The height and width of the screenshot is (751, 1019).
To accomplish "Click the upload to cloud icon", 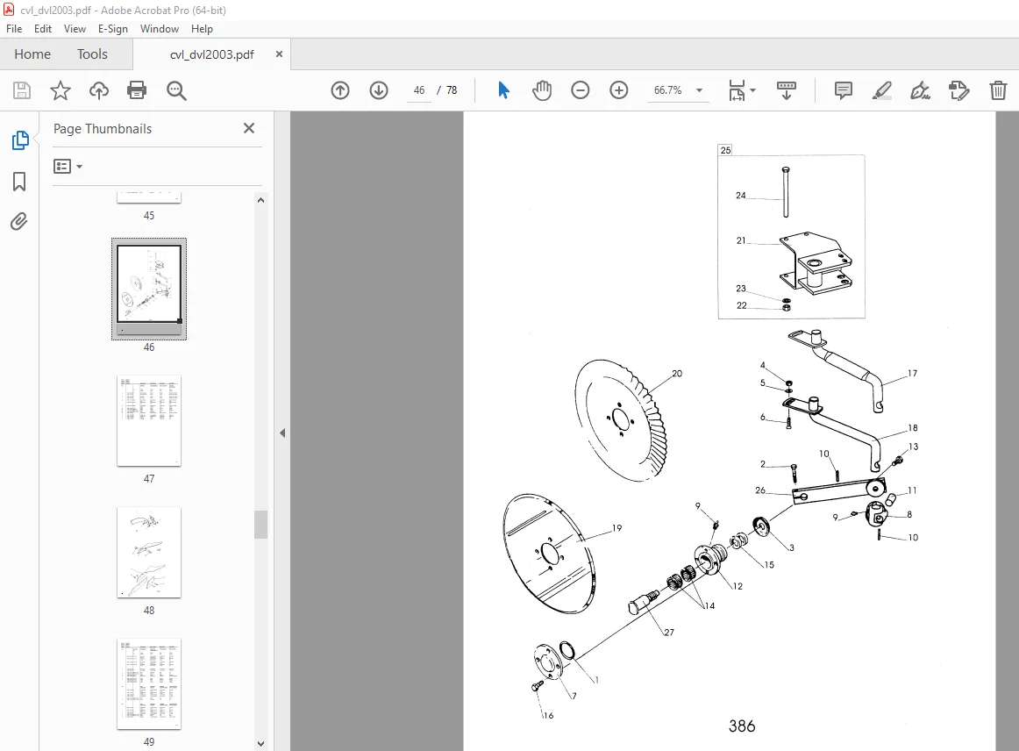I will tap(99, 90).
